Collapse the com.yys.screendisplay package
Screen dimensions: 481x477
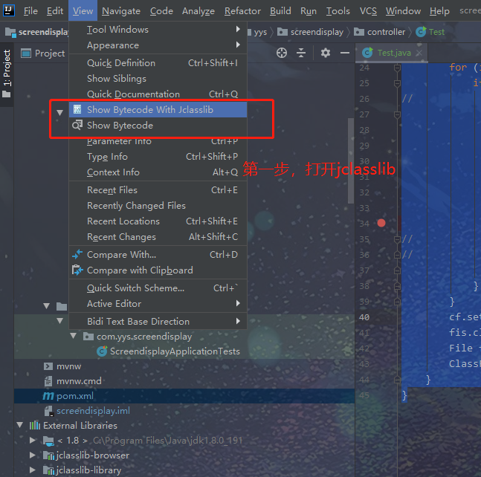coord(74,336)
